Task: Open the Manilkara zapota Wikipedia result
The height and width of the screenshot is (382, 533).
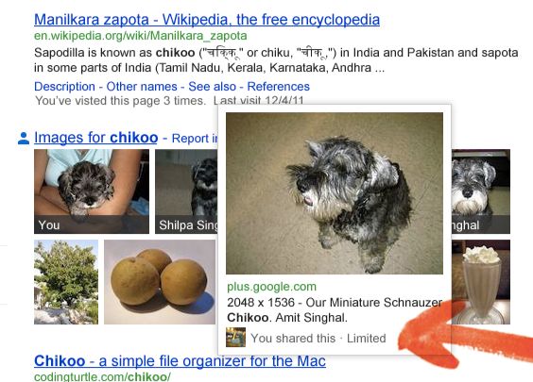Action: 207,20
